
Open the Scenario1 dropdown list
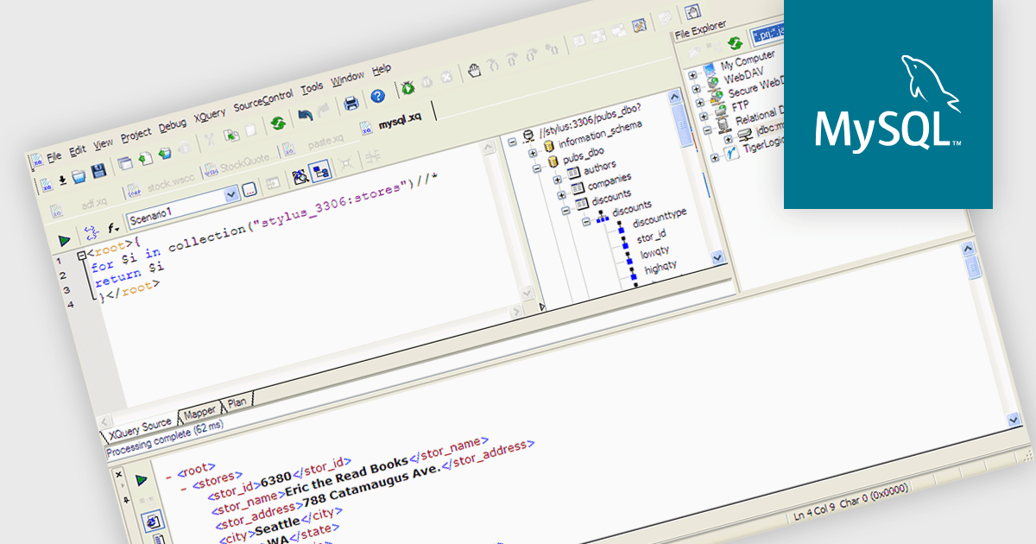pos(231,195)
